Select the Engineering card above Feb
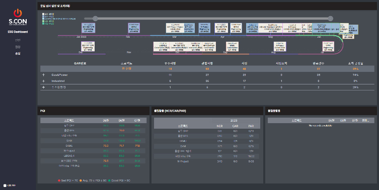Viewport: 379px width, 190px height. coord(134,28)
